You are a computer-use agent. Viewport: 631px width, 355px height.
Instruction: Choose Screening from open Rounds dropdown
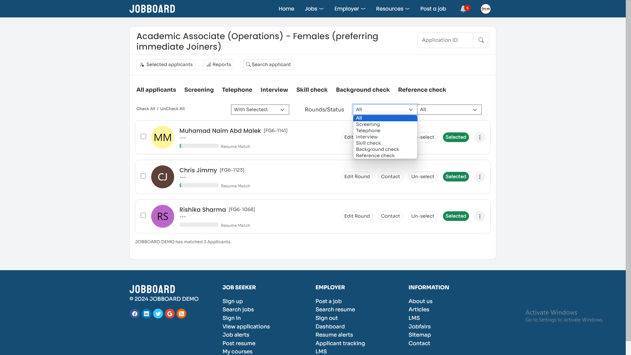[367, 124]
